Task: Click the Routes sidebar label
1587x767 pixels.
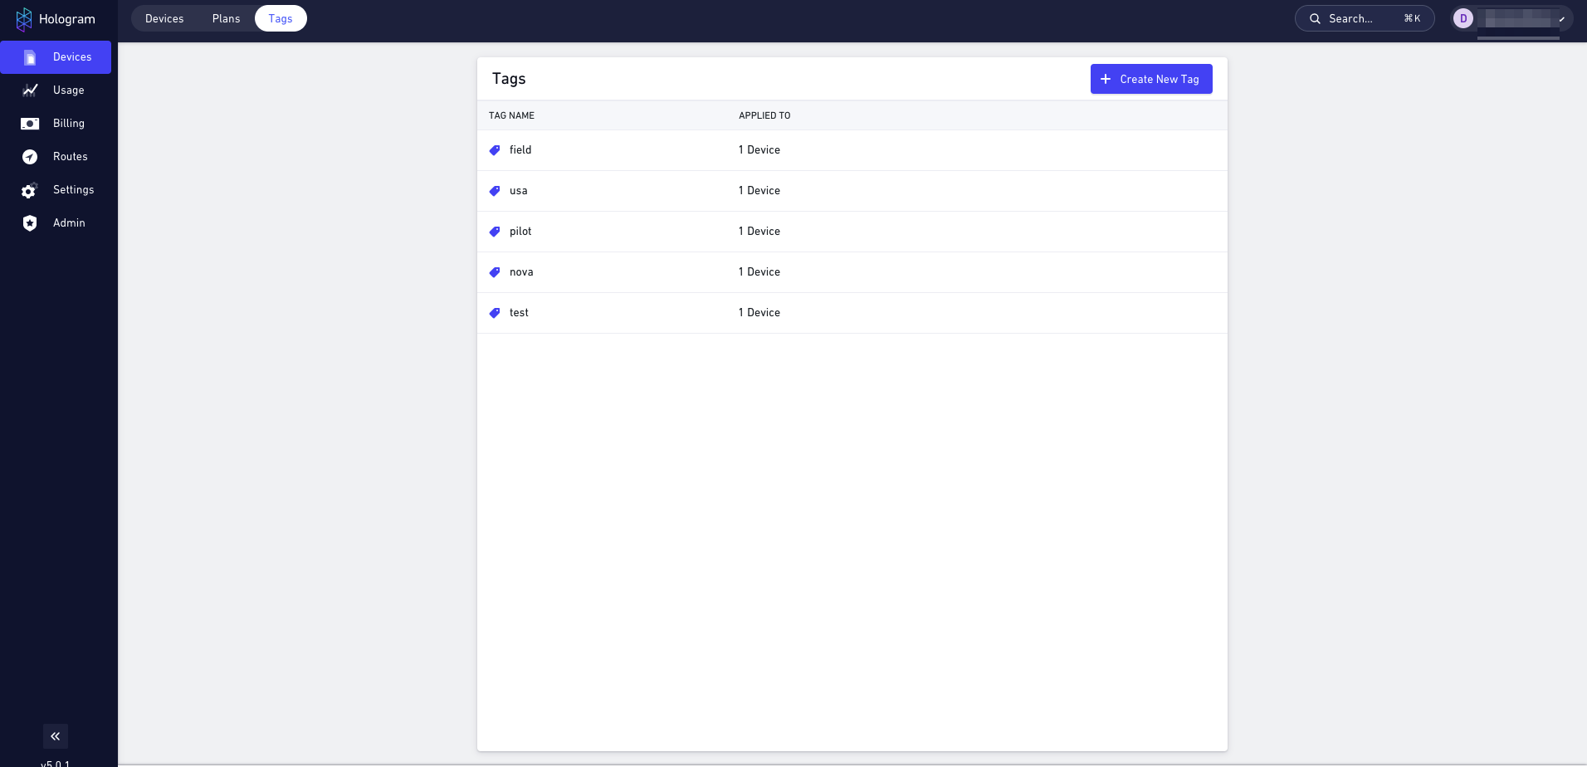Action: (71, 157)
